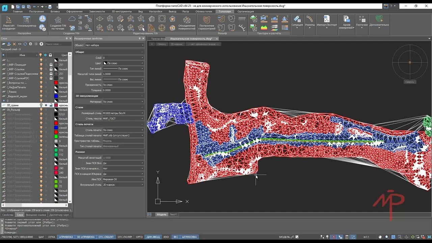Toggle the СЕТКА grid mode

click(x=51, y=237)
